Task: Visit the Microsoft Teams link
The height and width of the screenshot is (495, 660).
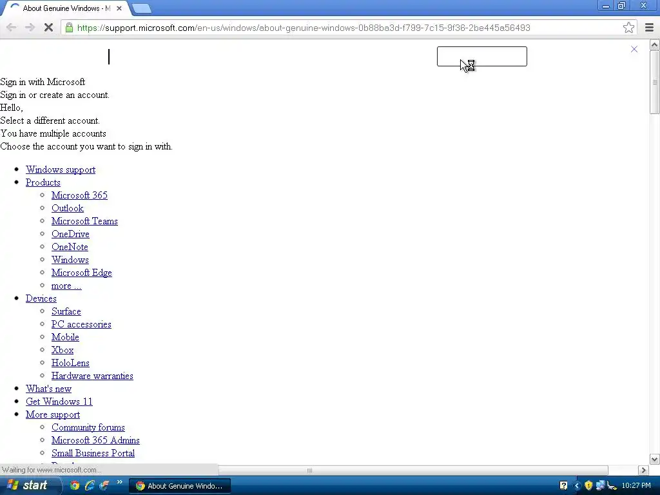Action: [x=84, y=221]
